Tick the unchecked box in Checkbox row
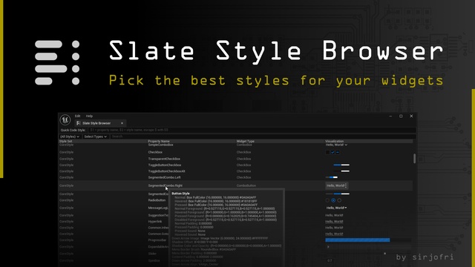Viewport: 475px width, 267px height. 327,152
